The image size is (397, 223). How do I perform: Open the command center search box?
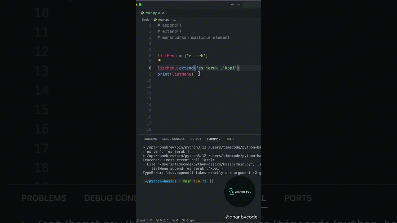[252, 5]
